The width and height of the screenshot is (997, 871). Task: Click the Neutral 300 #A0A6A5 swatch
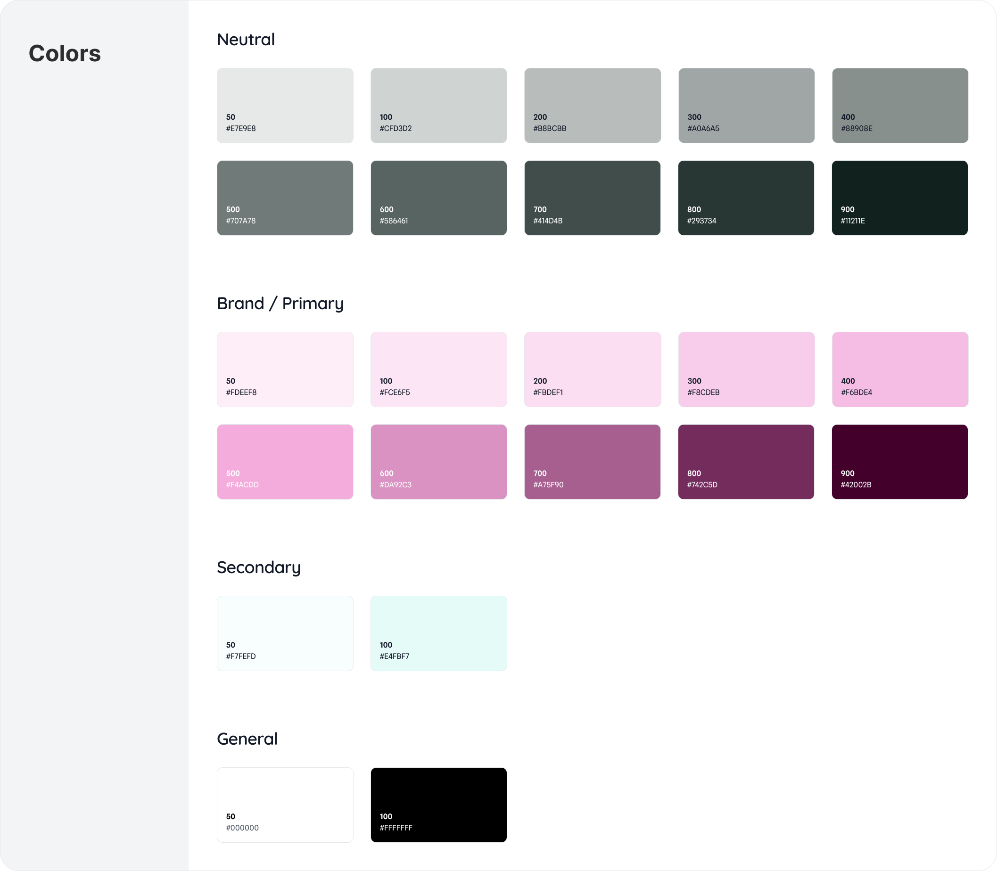tap(746, 105)
